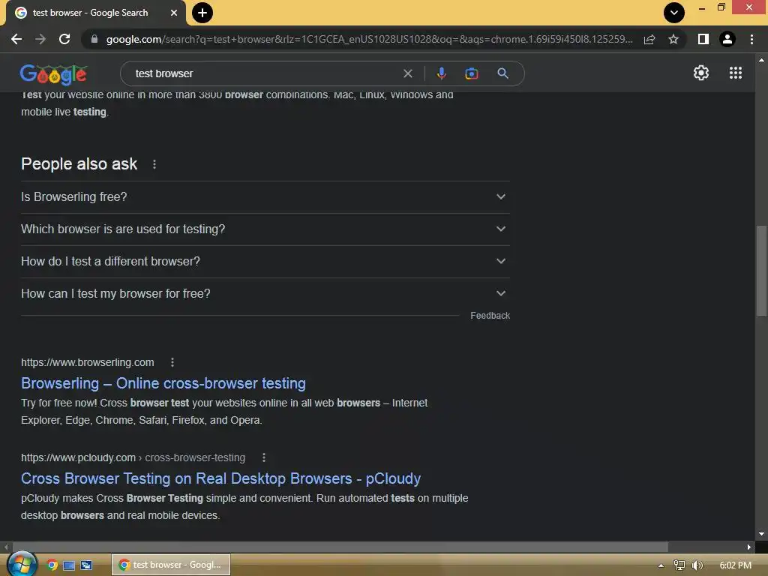Click the https://www.pcloudy.com URL text
This screenshot has width=768, height=576.
tap(78, 457)
